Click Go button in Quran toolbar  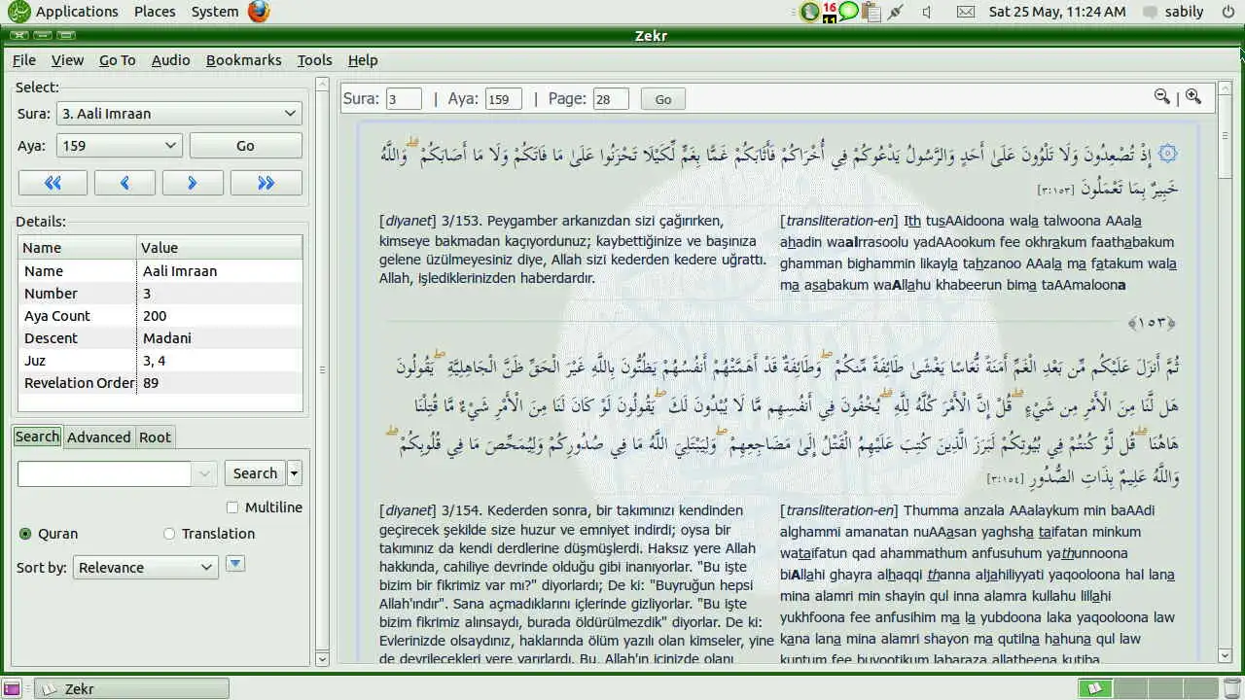662,99
